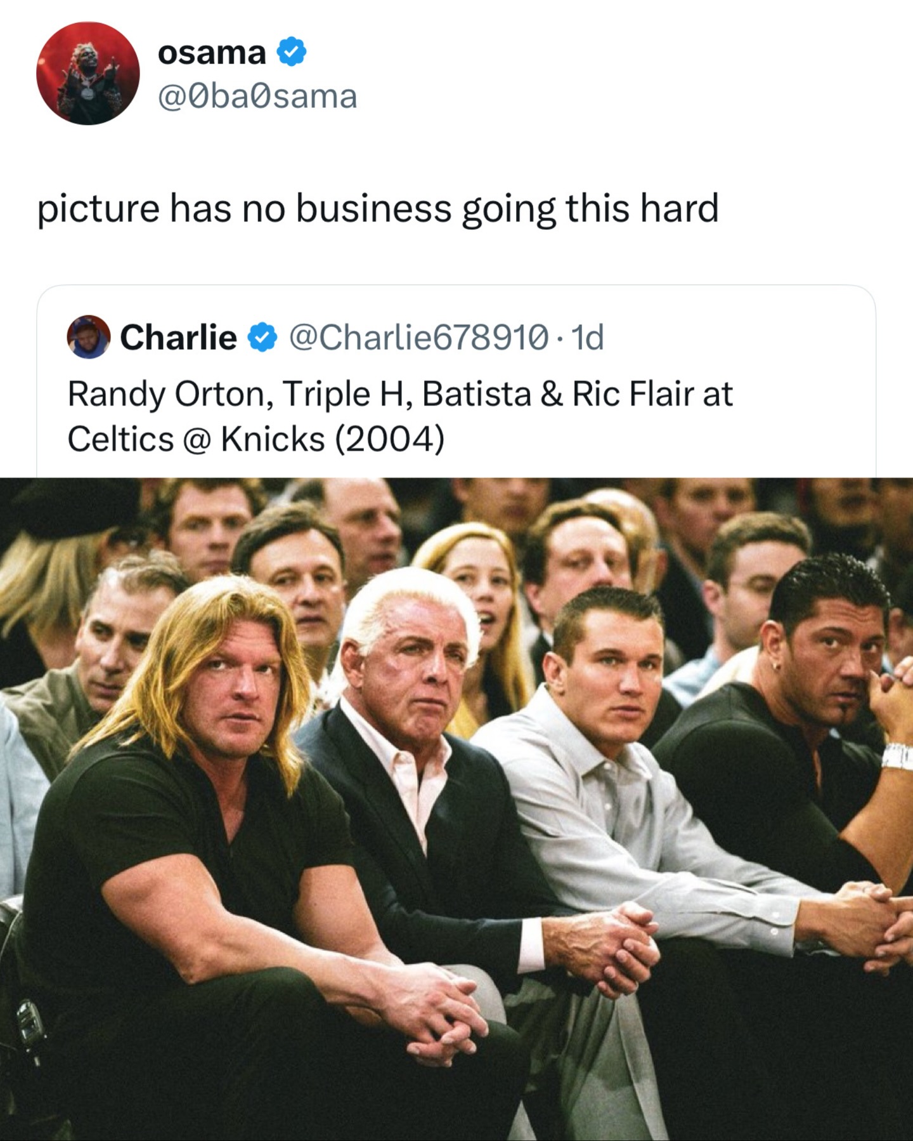The width and height of the screenshot is (913, 1141).
Task: Click "Knicks (2004)" in the quoted caption
Action: [x=332, y=439]
